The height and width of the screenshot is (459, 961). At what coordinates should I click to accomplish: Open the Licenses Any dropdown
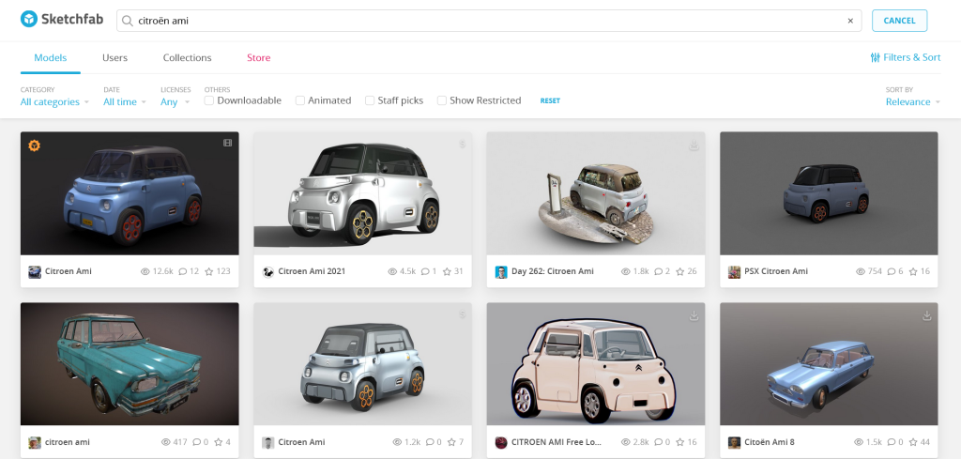(x=175, y=101)
